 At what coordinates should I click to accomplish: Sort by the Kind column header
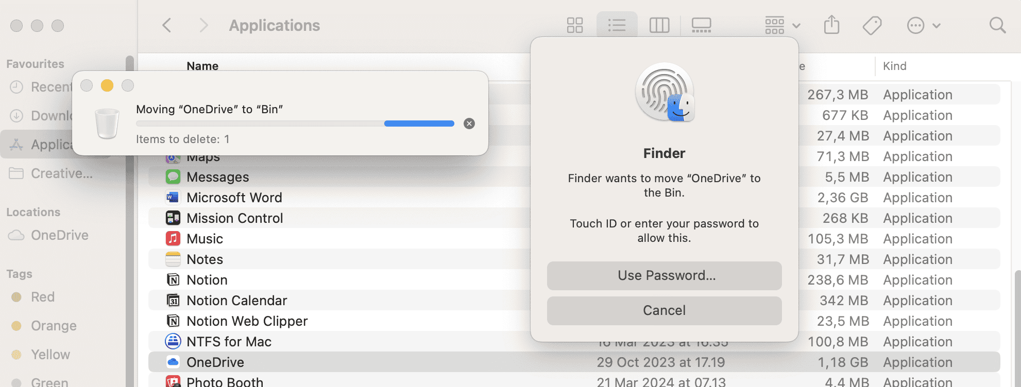(x=895, y=66)
